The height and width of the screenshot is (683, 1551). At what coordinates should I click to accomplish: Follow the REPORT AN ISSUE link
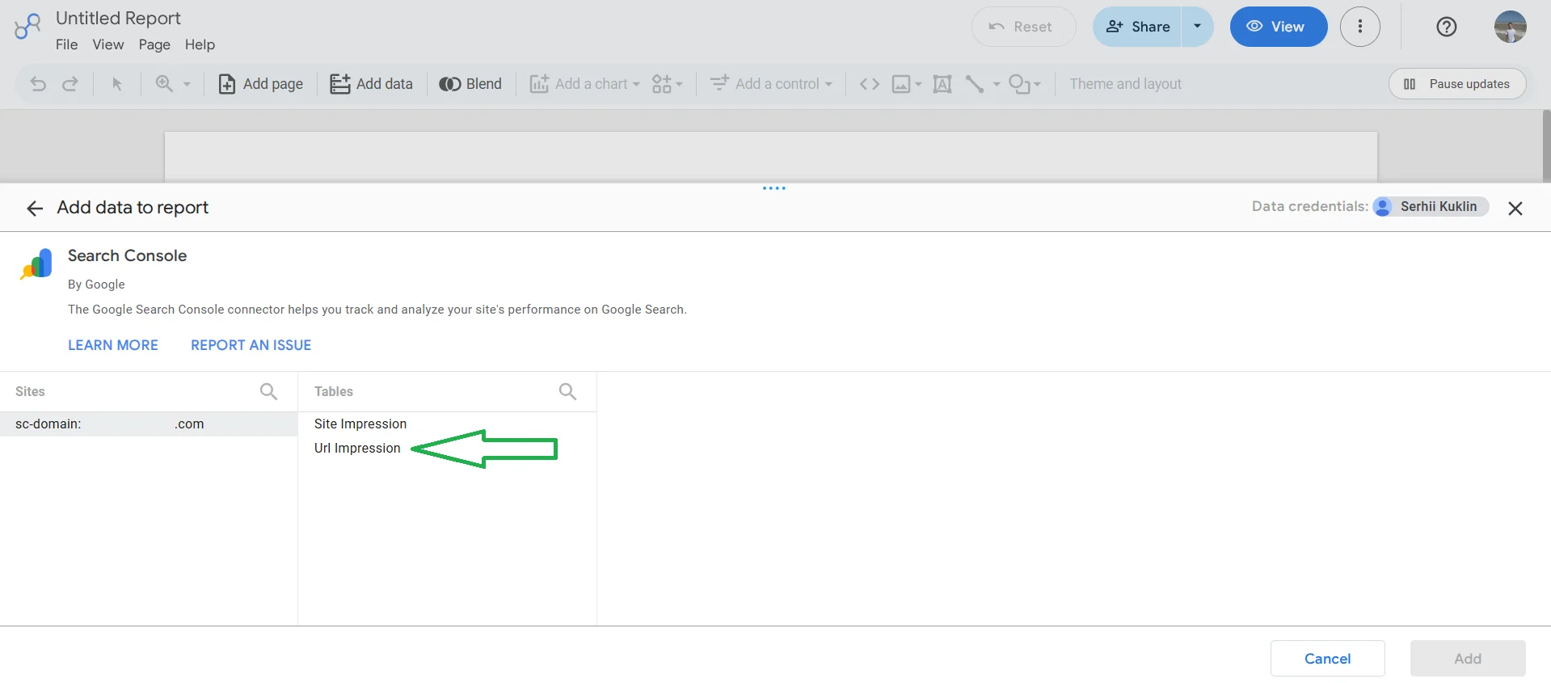[x=251, y=345]
